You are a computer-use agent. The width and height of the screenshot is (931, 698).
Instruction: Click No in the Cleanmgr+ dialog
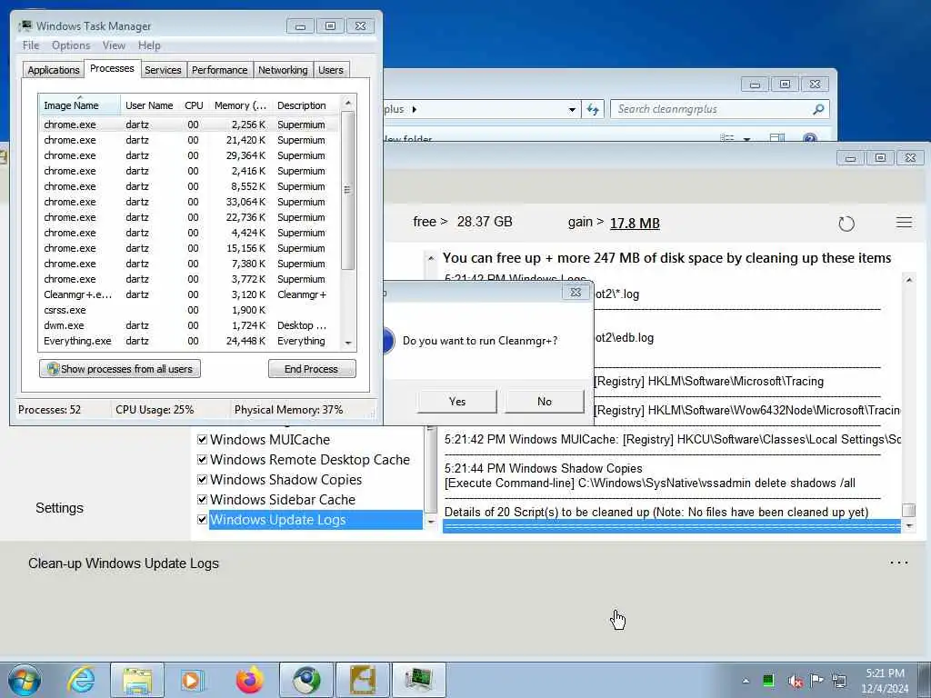pos(545,401)
